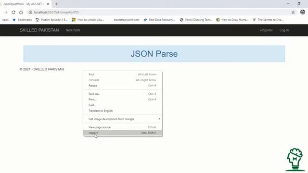The image size is (308, 173).
Task: Choose Reload from the context menu
Action: tap(123, 86)
